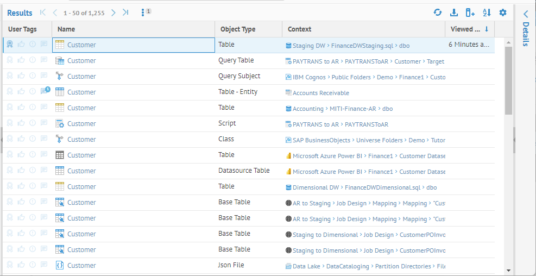This screenshot has height=276, width=536.
Task: Select the Customer row of type Script
Action: coord(81,124)
